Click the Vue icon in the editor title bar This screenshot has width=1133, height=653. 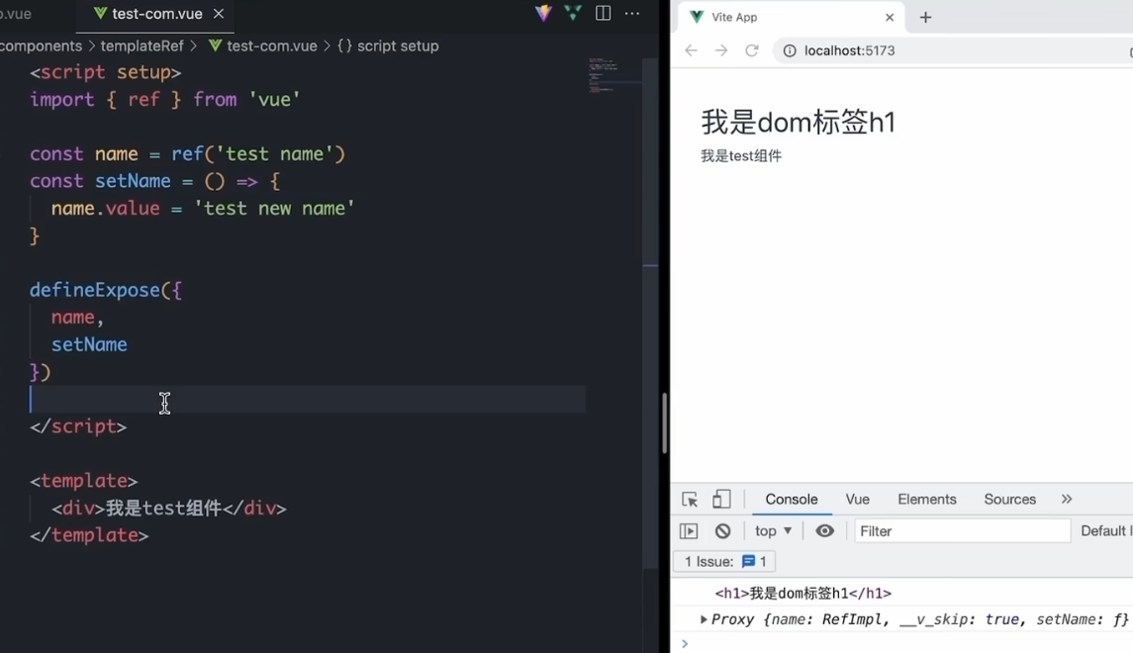pos(571,13)
